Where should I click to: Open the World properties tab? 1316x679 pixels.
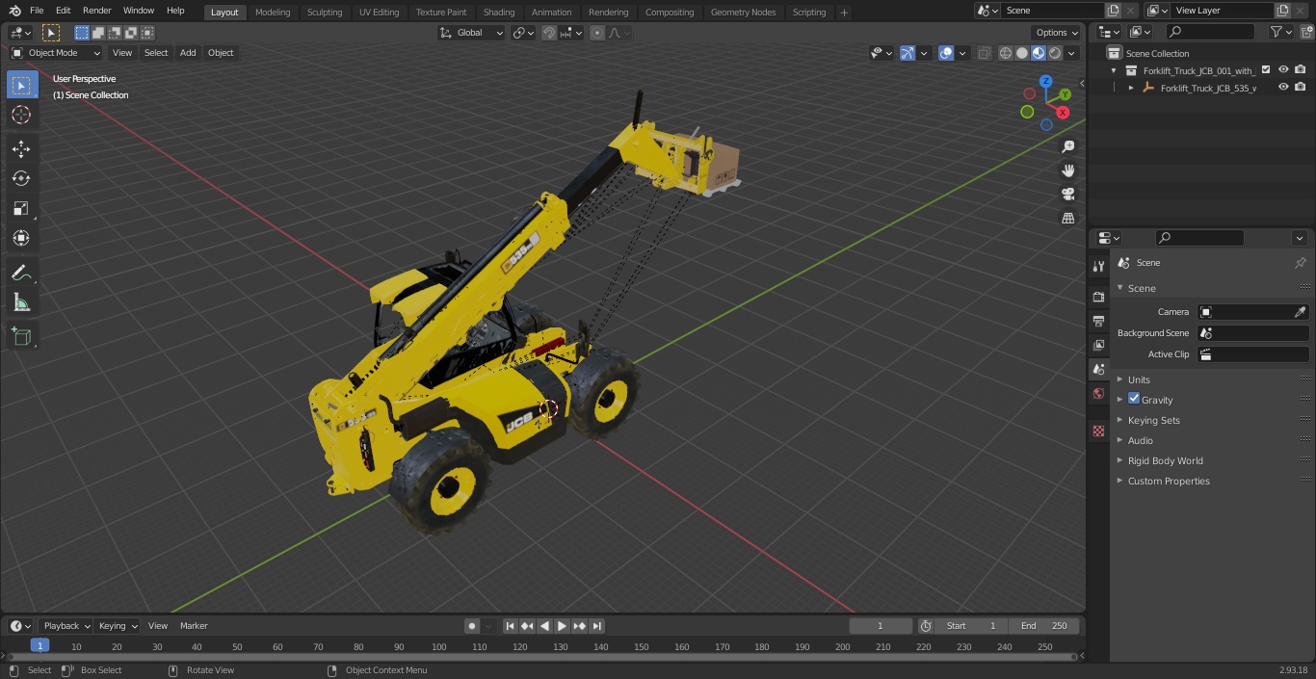click(1098, 393)
